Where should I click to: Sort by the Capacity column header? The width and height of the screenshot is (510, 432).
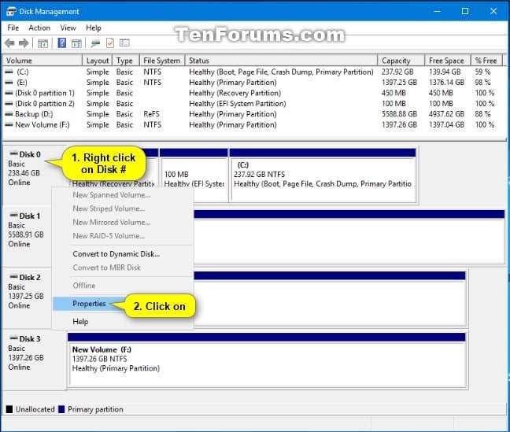401,61
